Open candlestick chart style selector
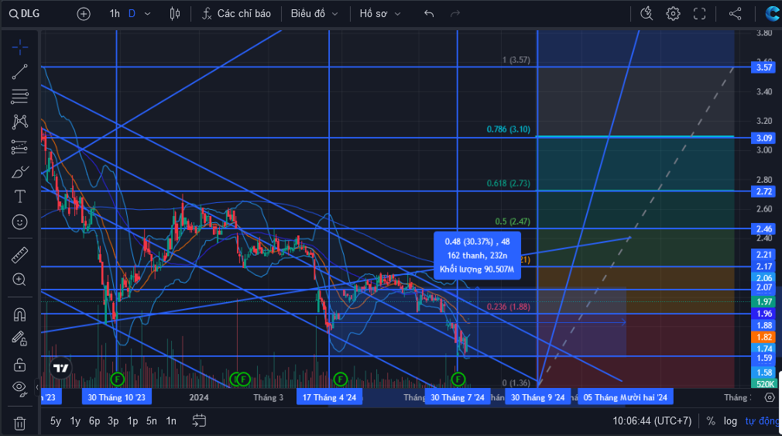This screenshot has height=436, width=782. pos(174,14)
